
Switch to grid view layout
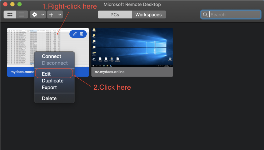(x=10, y=15)
